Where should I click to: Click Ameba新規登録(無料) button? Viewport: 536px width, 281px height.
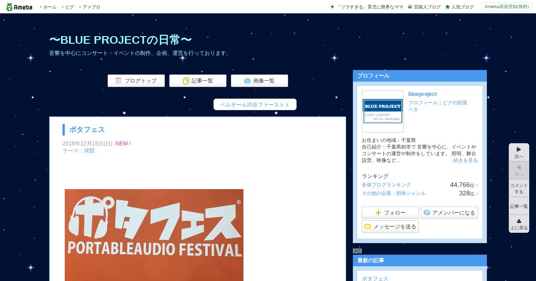pos(507,7)
